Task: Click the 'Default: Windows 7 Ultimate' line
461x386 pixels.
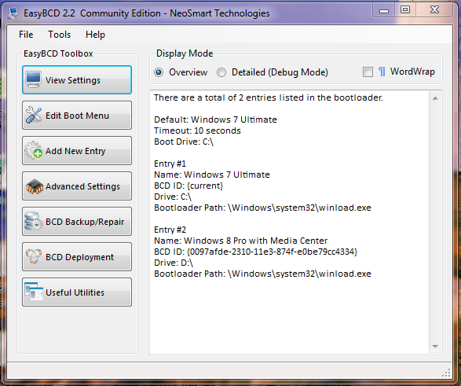Action: point(215,119)
